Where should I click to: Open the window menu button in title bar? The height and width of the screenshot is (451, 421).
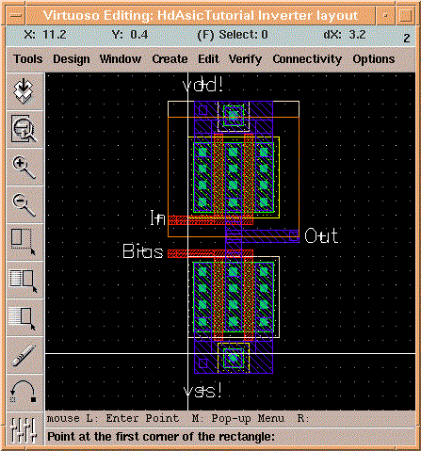tap(15, 15)
